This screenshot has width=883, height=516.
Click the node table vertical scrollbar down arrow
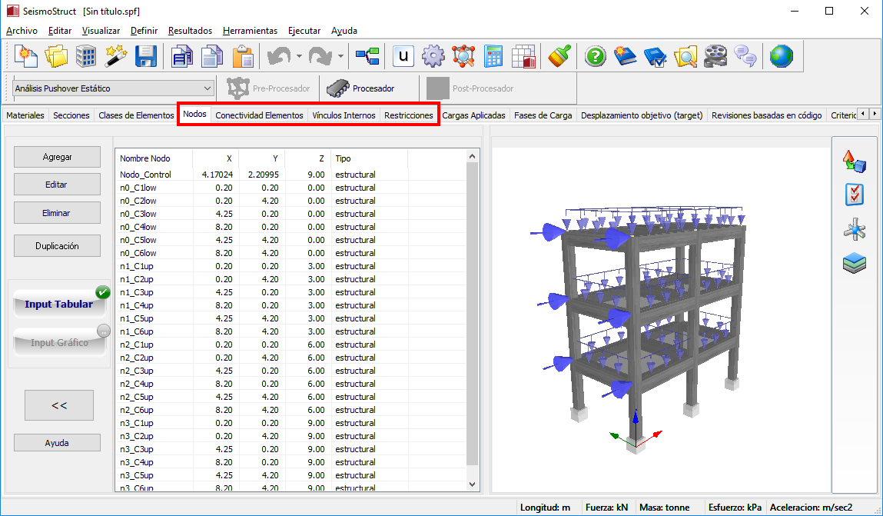(472, 484)
